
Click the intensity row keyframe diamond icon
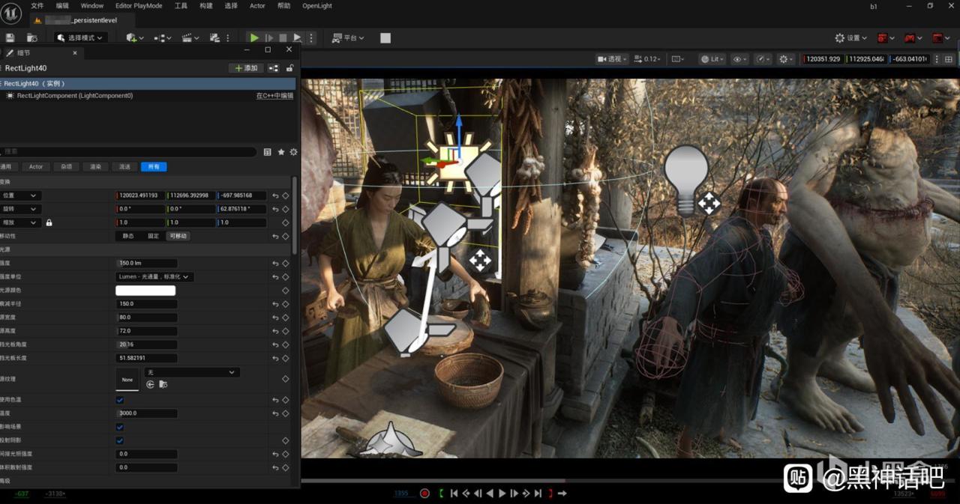tap(285, 264)
